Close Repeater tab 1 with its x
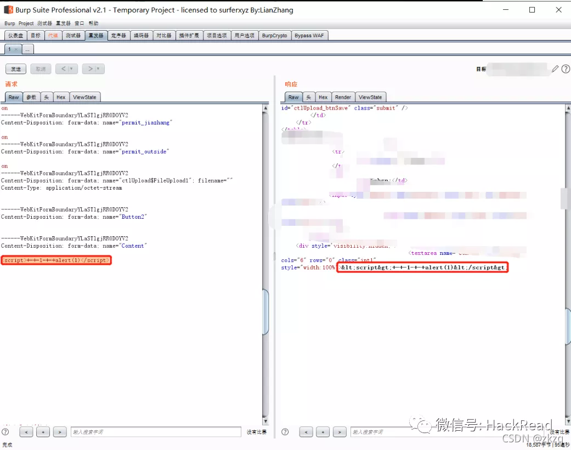The height and width of the screenshot is (450, 571). point(16,49)
